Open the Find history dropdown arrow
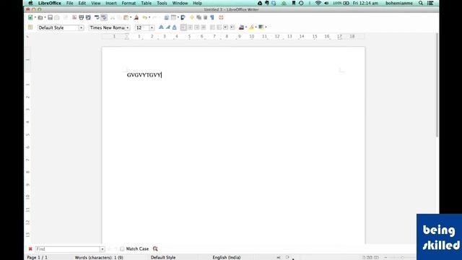Screen dimensions: 462x260 point(103,249)
